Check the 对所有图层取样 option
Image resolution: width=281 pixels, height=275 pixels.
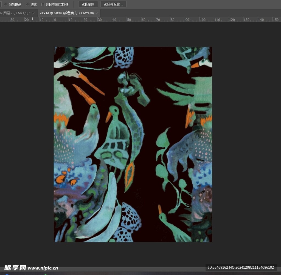coord(43,5)
